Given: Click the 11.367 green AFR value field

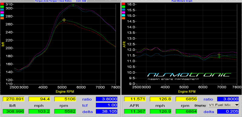Looking at the screenshot, I should (135, 112).
